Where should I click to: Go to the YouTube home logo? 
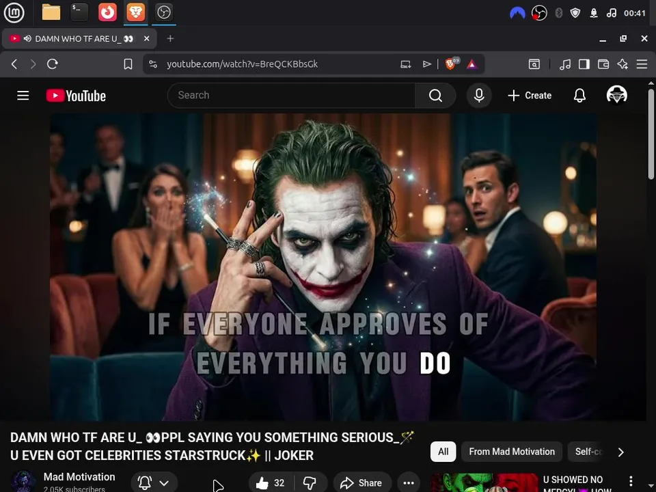pyautogui.click(x=76, y=96)
